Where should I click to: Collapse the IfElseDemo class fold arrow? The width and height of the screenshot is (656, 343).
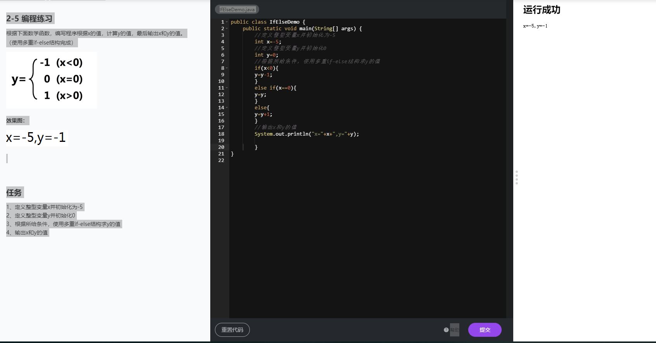pos(227,22)
